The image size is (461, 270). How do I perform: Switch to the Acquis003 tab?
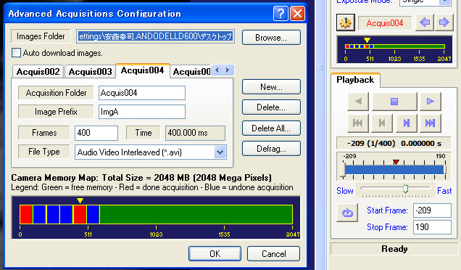coord(91,72)
